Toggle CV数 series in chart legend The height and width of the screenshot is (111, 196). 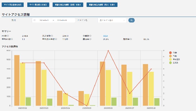[175, 53]
